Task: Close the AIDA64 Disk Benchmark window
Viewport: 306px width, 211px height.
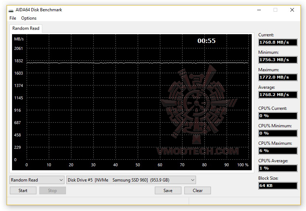Action: pos(292,10)
